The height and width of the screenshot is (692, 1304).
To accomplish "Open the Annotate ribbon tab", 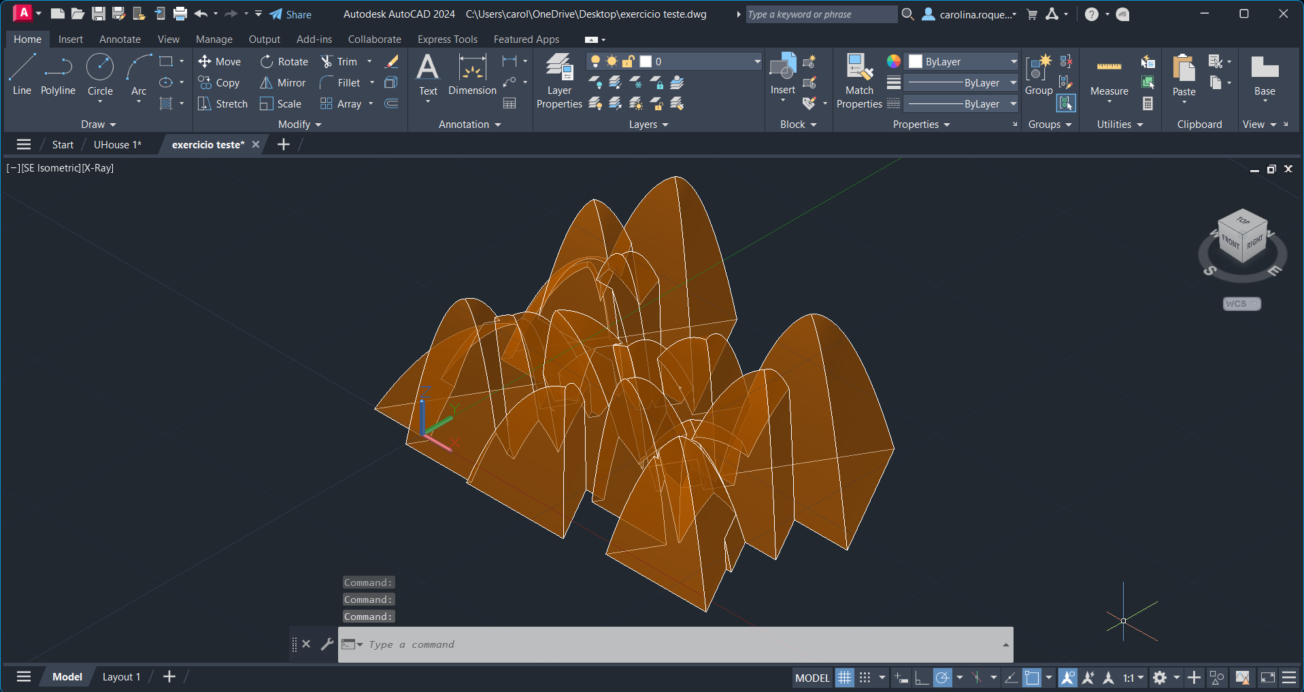I will (x=120, y=39).
